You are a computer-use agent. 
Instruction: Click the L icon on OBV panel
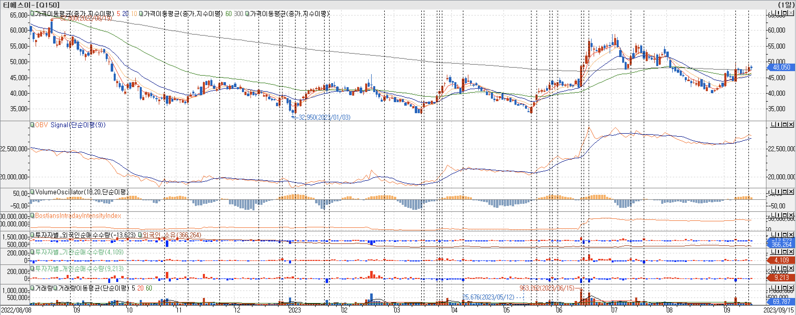click(773, 124)
